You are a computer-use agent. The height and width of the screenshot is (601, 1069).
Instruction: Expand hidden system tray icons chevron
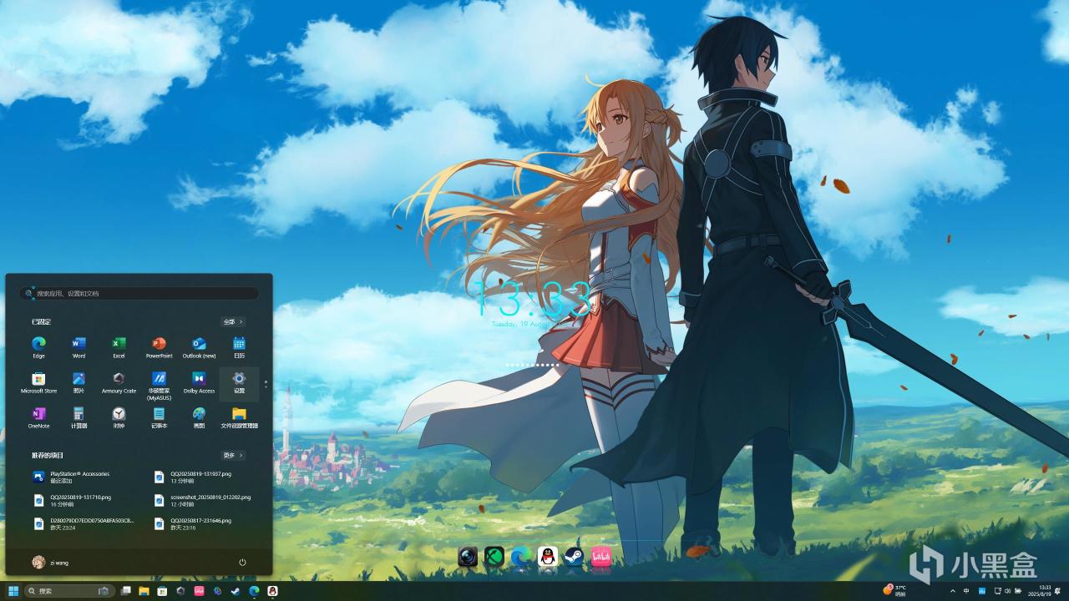[x=953, y=591]
